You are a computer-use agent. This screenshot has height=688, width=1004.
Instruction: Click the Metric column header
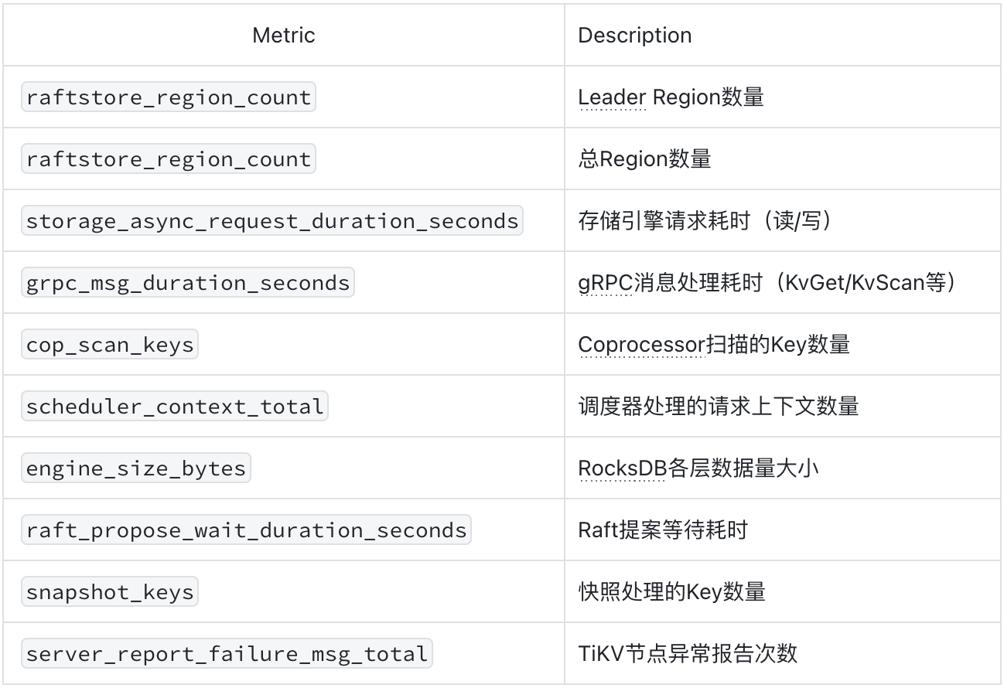[284, 35]
